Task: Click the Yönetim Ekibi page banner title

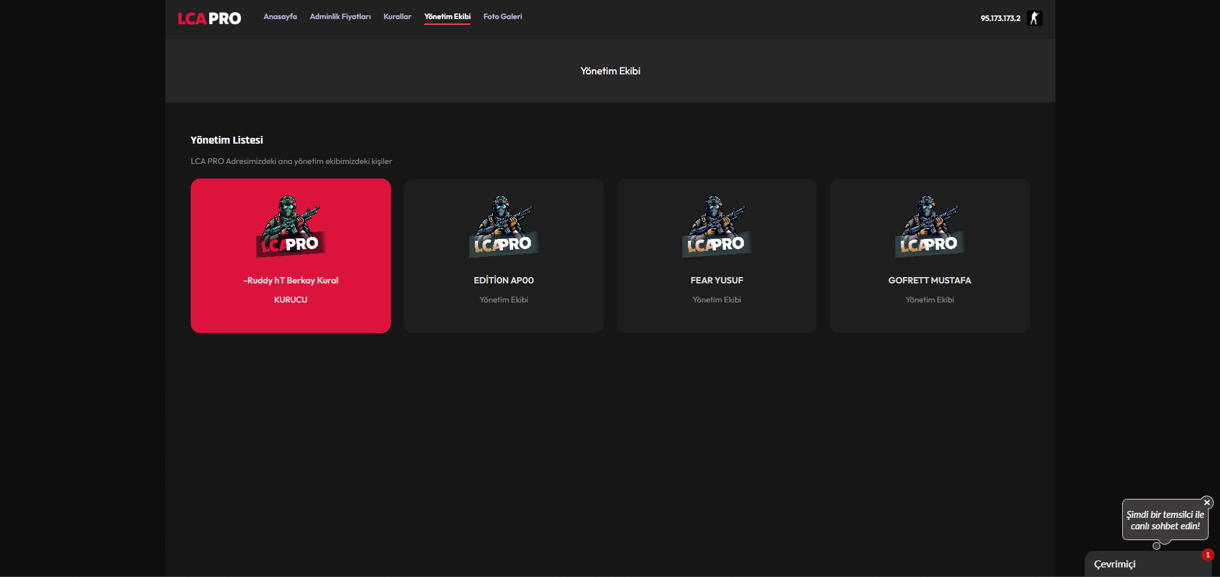Action: [610, 71]
